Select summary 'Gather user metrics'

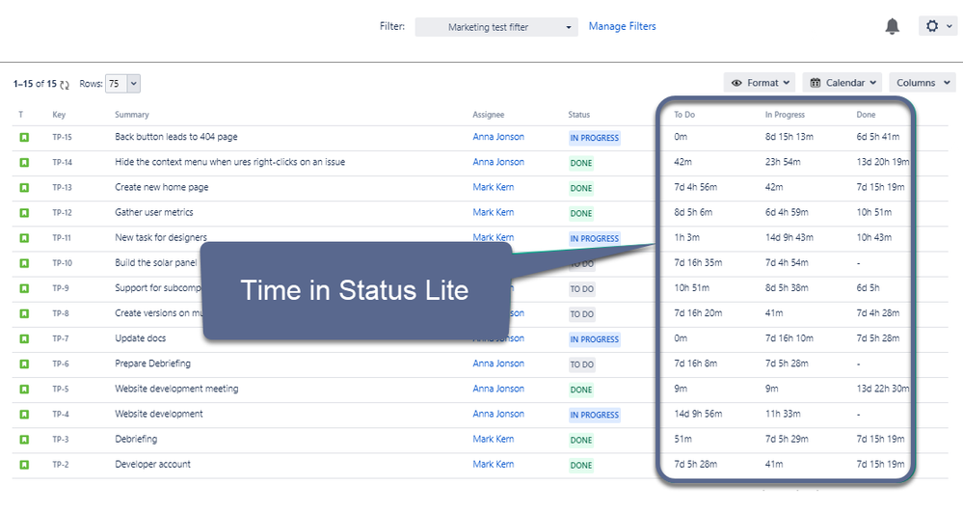(154, 212)
